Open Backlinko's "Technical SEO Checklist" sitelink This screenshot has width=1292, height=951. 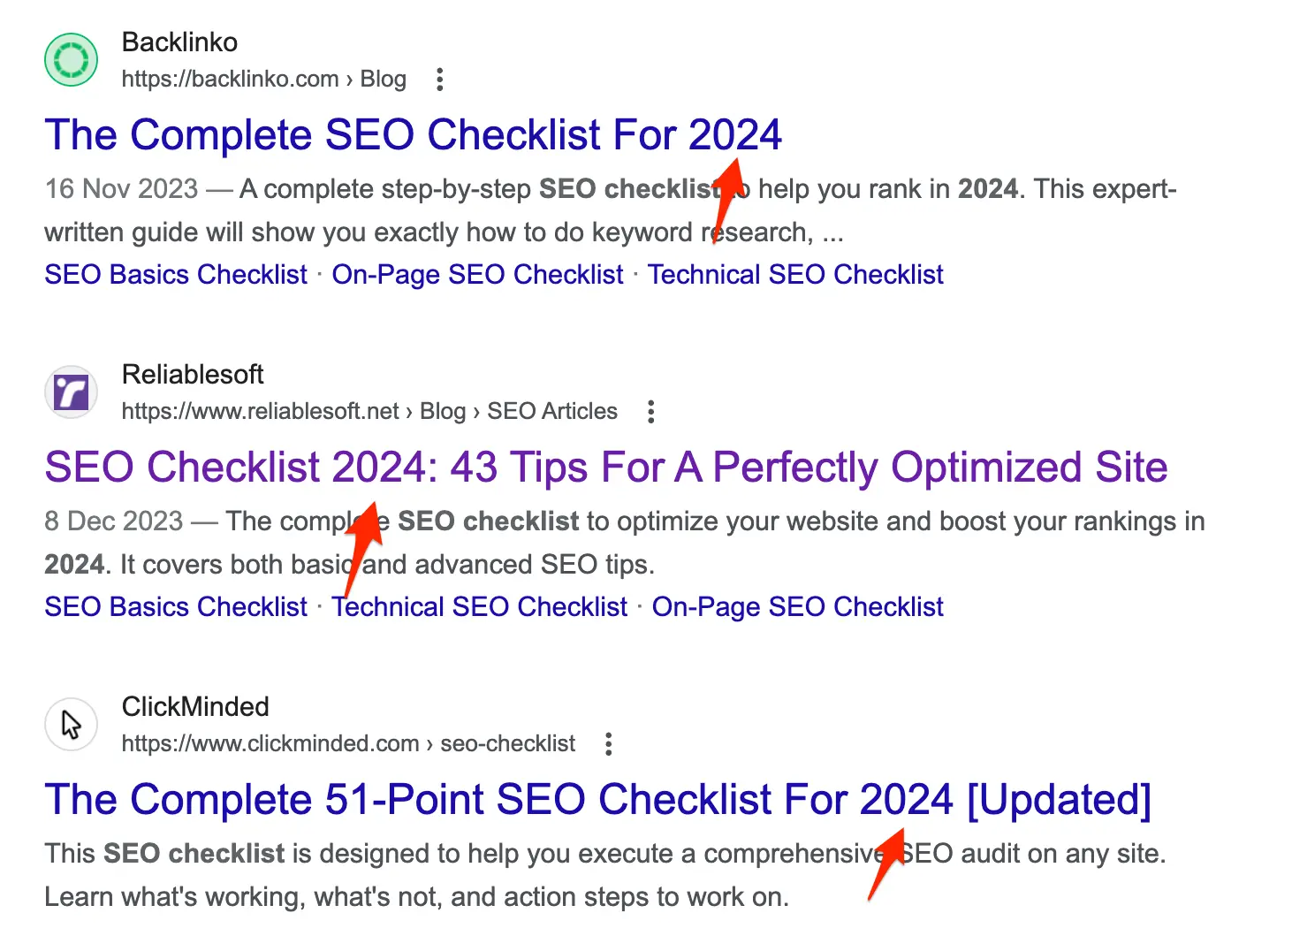coord(795,275)
